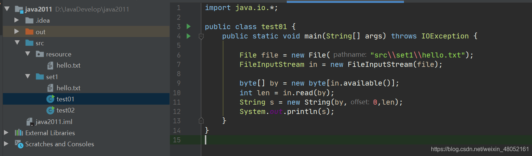Click the External Libraries icon
Screen dimensions: 532x156
point(19,133)
